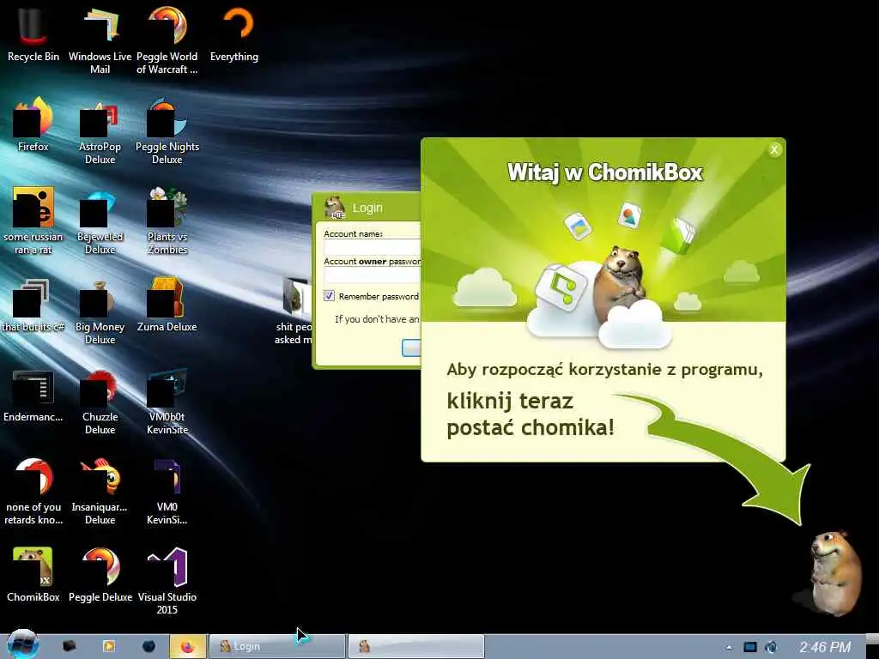Viewport: 879px width, 659px height.
Task: Click the partially visible Login window button
Action: tap(411, 348)
